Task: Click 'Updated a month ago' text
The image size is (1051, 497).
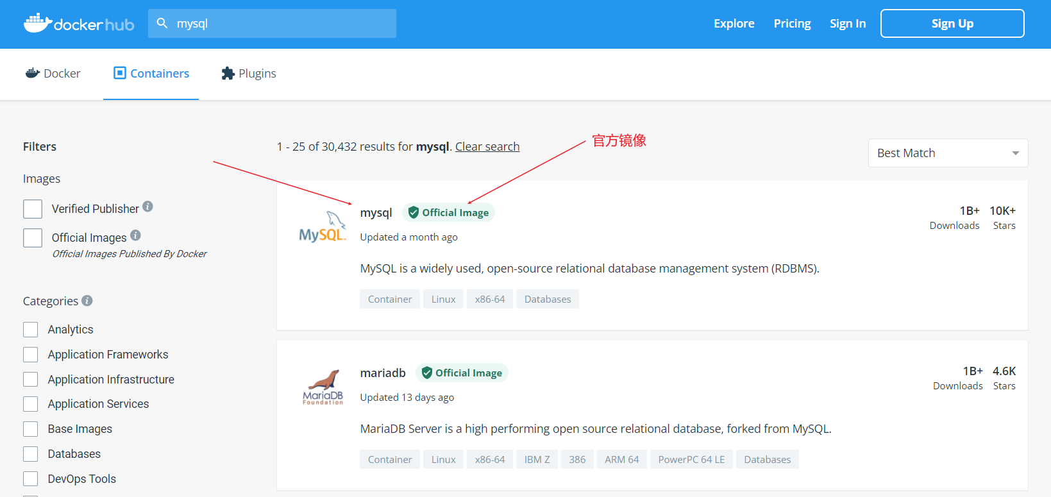Action: (x=408, y=237)
